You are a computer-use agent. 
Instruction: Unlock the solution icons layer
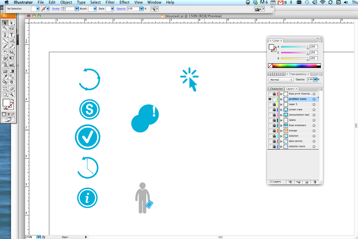coord(274,147)
